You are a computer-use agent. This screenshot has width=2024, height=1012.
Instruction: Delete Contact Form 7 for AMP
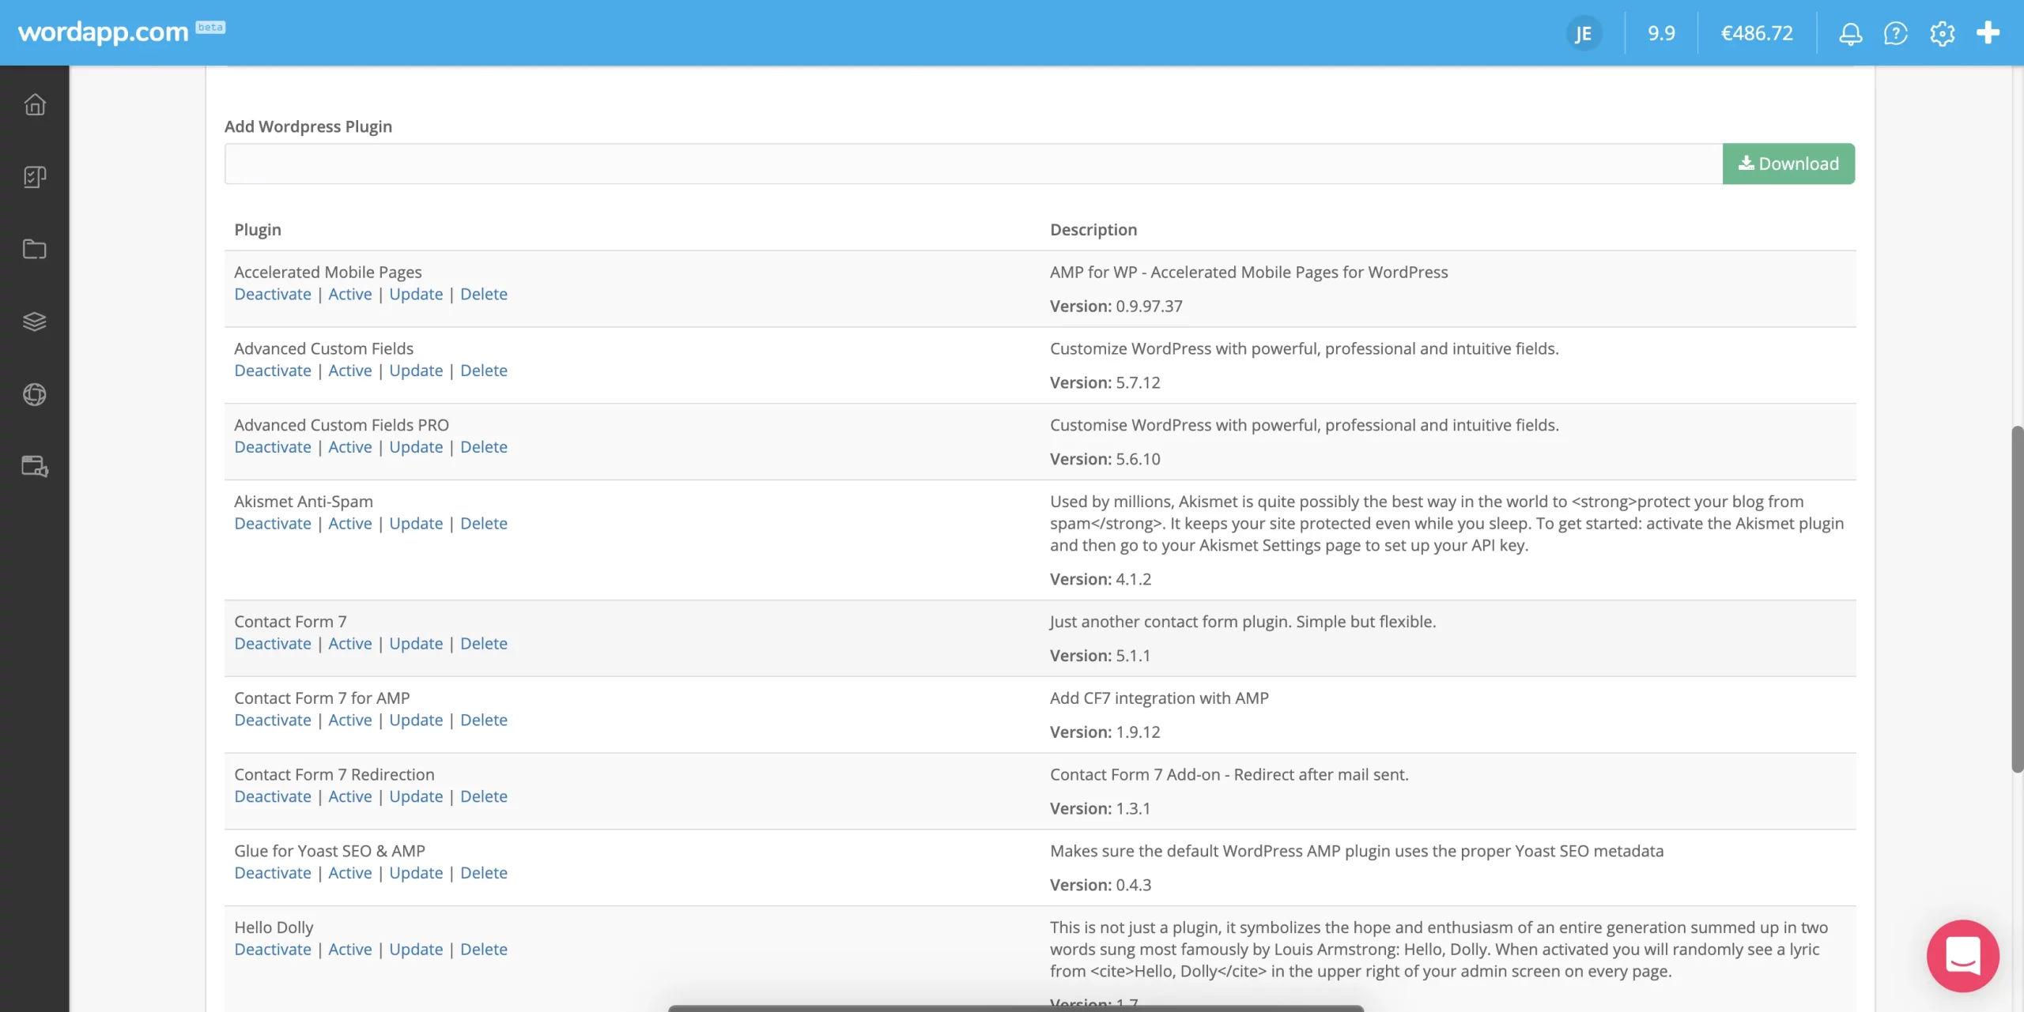click(x=484, y=720)
